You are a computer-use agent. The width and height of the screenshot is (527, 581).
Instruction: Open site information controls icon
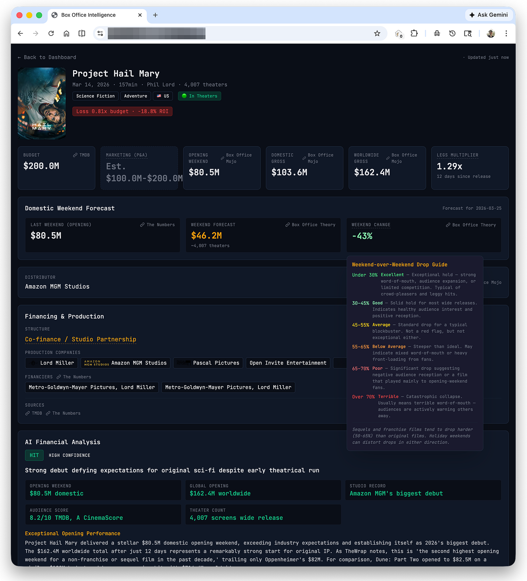point(100,34)
